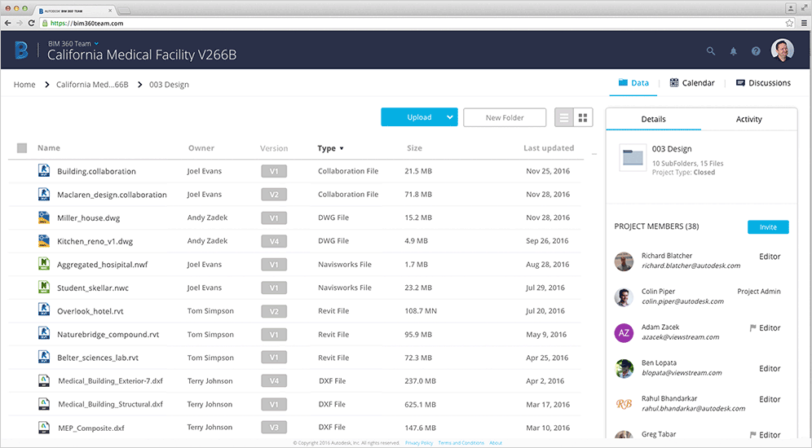
Task: Bookmark page with star icon
Action: 788,23
